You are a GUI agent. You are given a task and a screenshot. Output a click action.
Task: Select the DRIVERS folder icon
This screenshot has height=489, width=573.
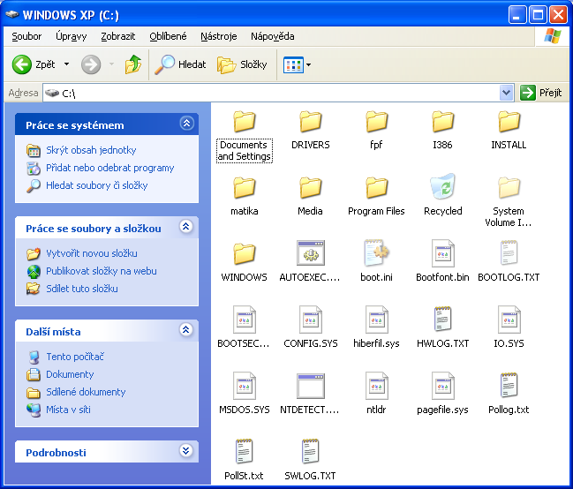(310, 123)
